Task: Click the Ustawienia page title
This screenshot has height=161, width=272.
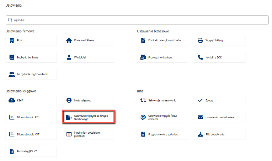Action: (x=14, y=5)
